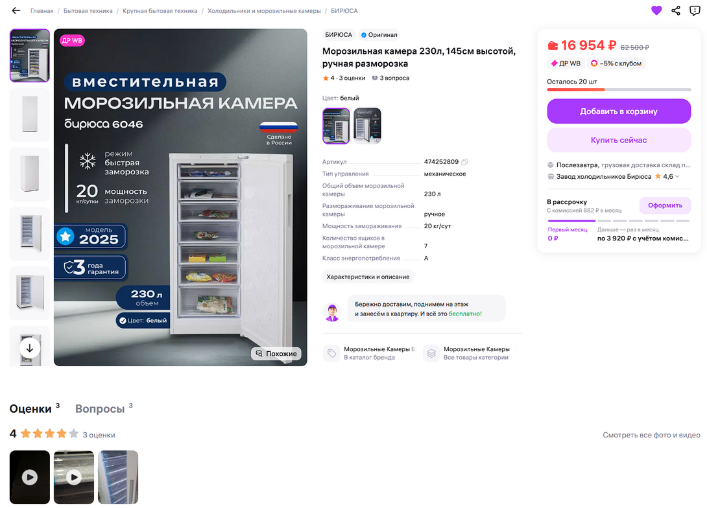Click the down arrow under image thumbnails
This screenshot has width=707, height=508.
pos(30,348)
